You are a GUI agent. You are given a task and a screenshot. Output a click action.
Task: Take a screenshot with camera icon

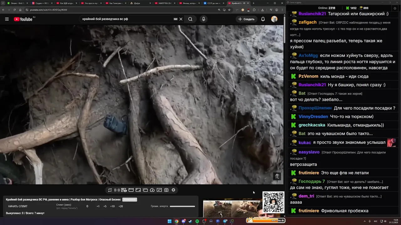click(166, 190)
